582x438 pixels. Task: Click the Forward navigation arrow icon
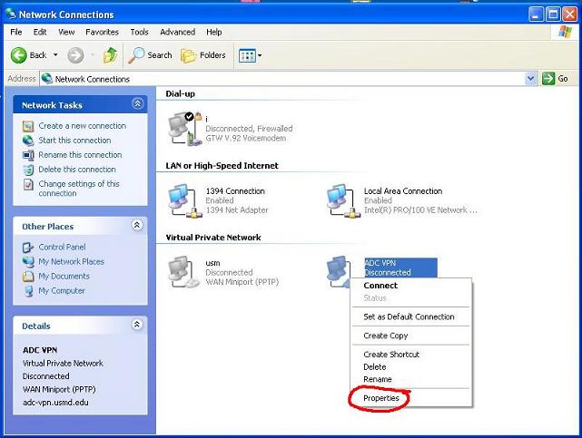[75, 55]
